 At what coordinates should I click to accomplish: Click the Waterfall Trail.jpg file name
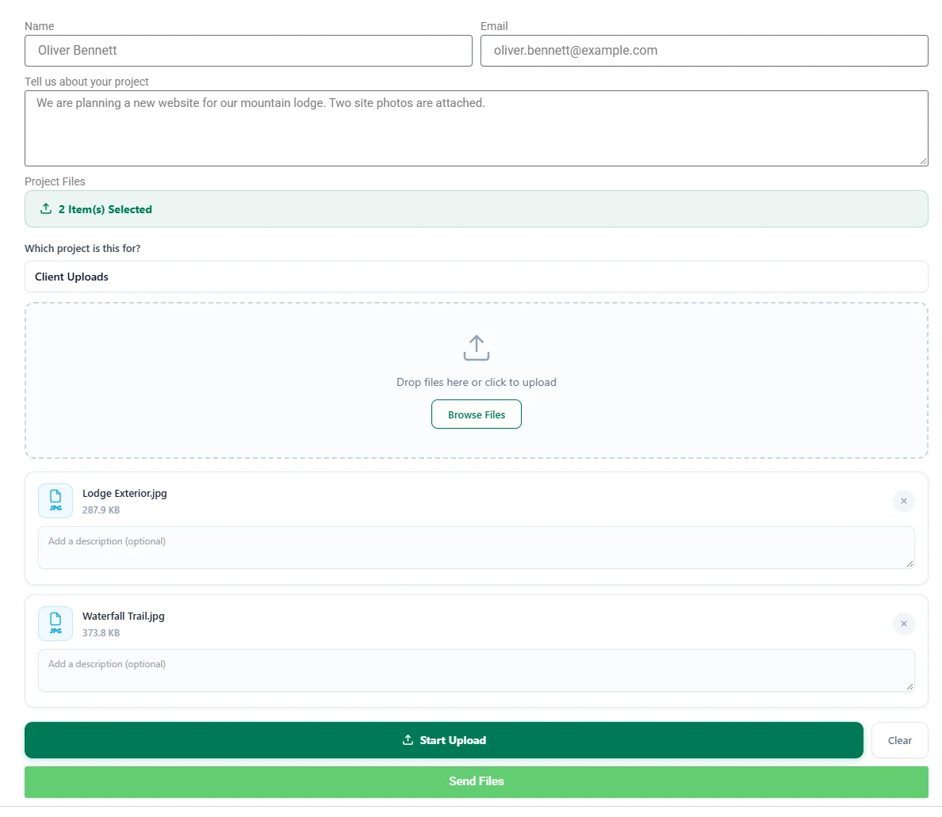123,617
